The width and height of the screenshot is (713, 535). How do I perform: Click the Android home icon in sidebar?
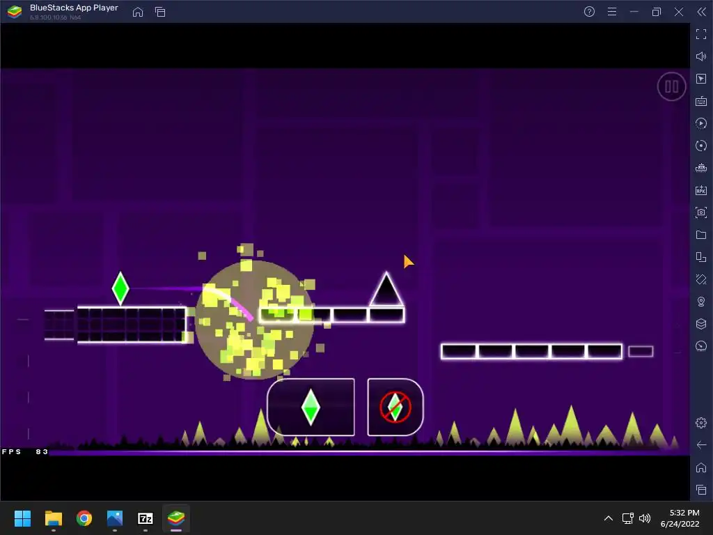pos(701,467)
